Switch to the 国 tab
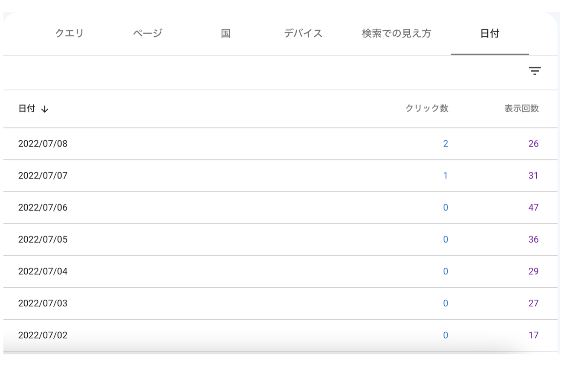This screenshot has width=573, height=365. 226,33
